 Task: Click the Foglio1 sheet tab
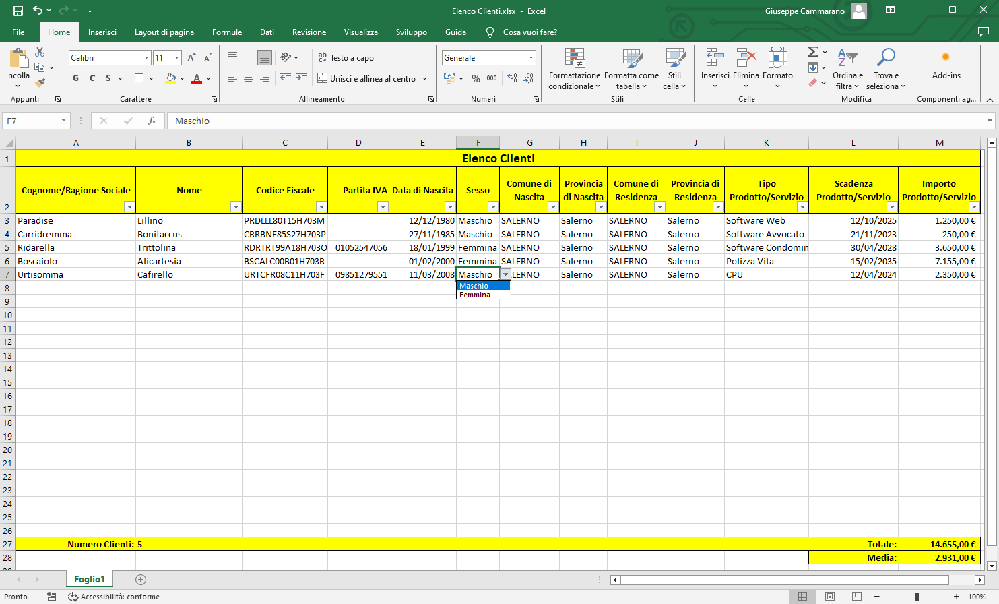coord(90,579)
